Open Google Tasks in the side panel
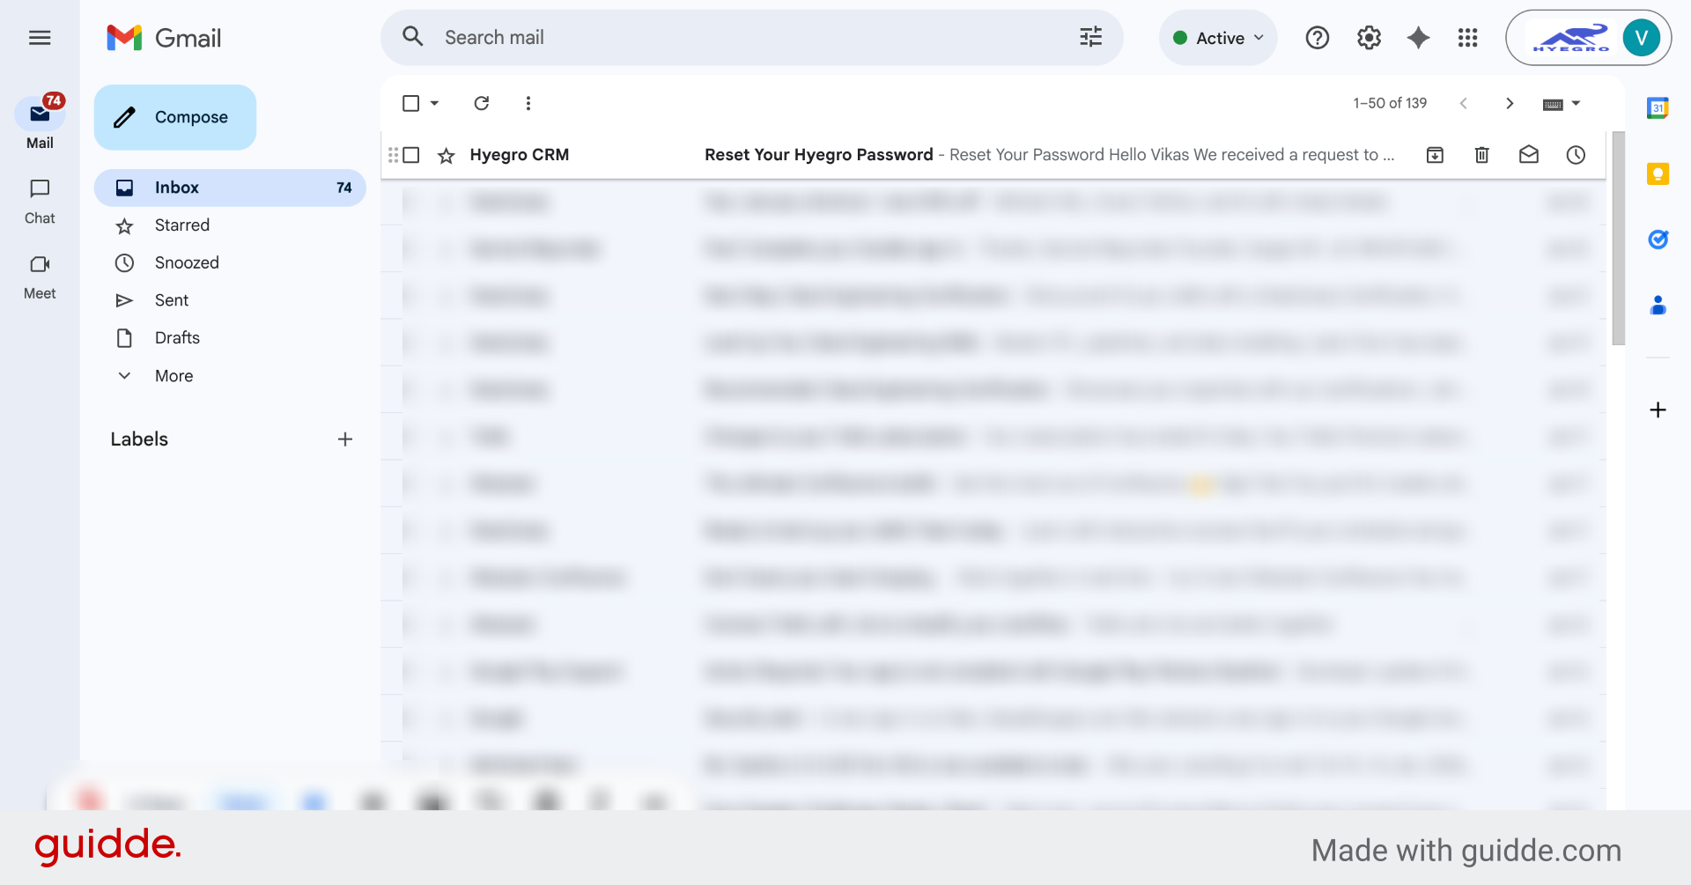1691x885 pixels. (1658, 239)
